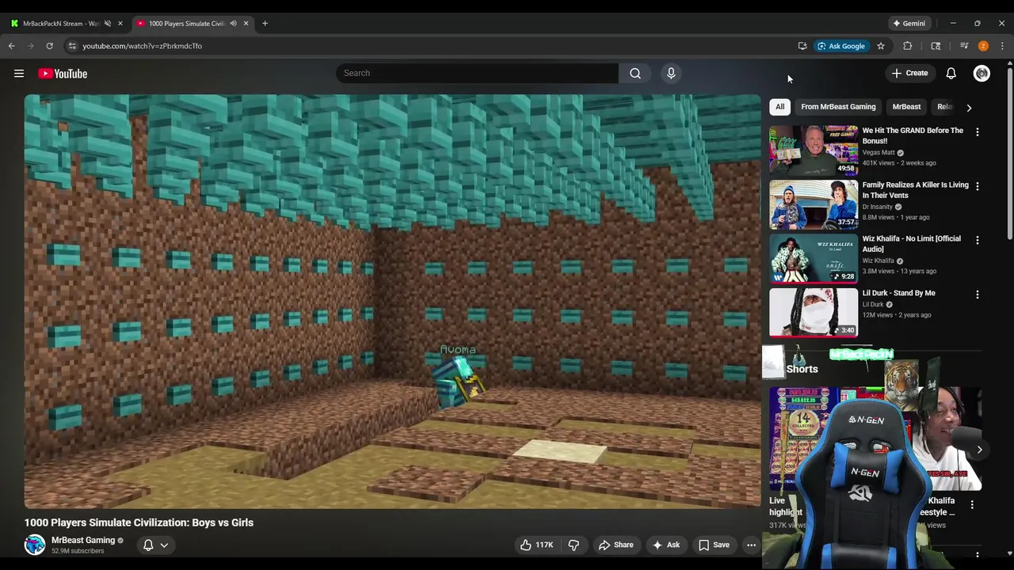
Task: Open MrBeast Gaming channel name link
Action: pyautogui.click(x=83, y=540)
